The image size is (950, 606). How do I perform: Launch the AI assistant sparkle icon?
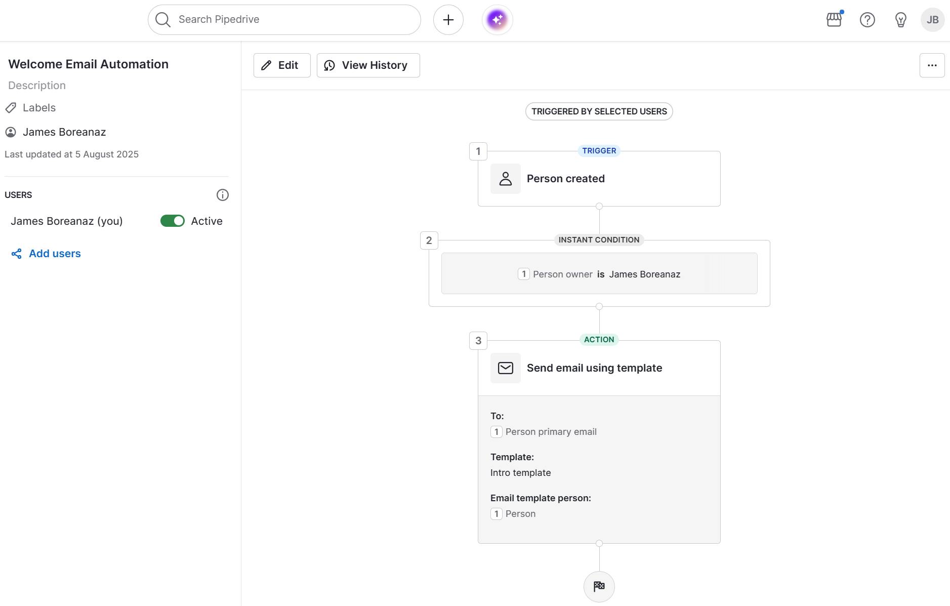pos(498,20)
